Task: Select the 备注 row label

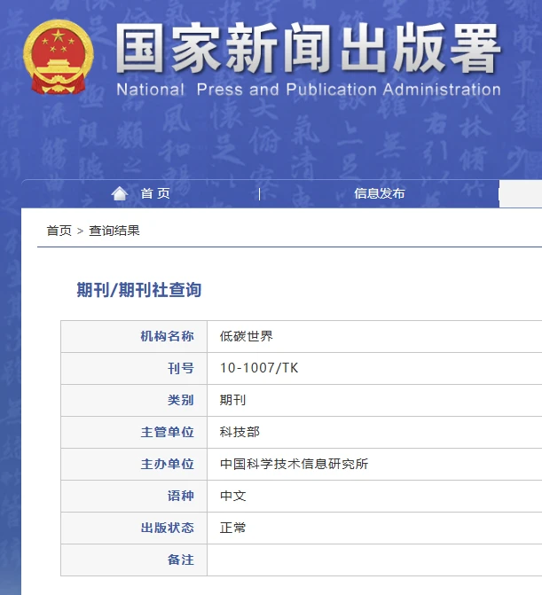Action: [x=181, y=560]
